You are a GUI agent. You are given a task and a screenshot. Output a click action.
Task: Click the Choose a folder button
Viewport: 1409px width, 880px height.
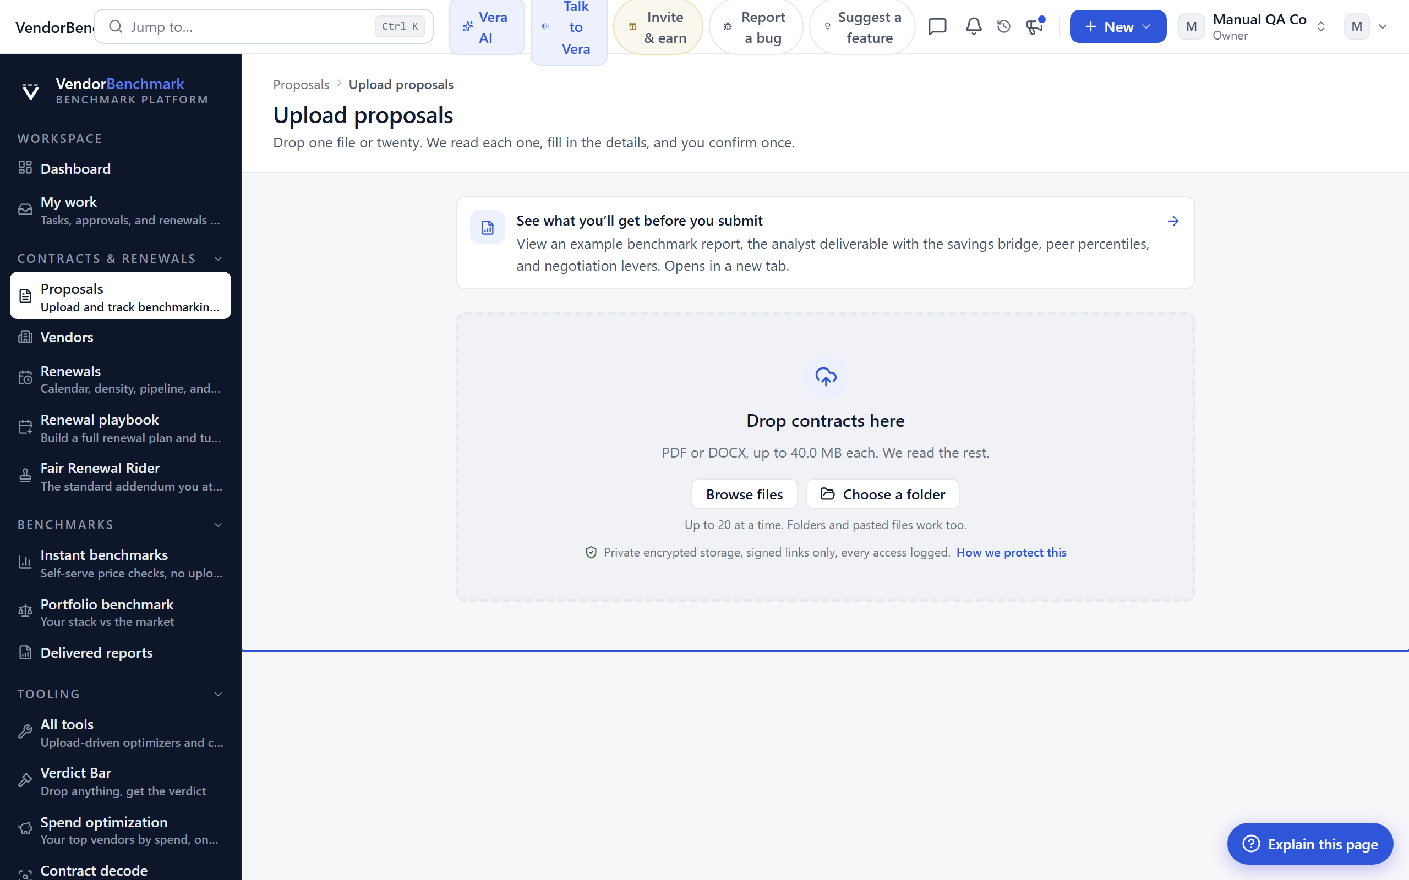pyautogui.click(x=883, y=494)
